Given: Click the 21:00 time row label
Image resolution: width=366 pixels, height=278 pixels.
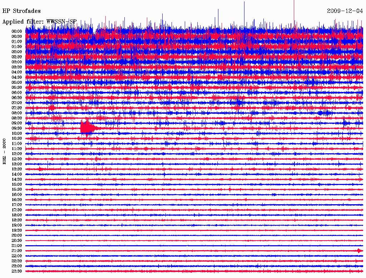Looking at the screenshot, I should click(x=17, y=246).
